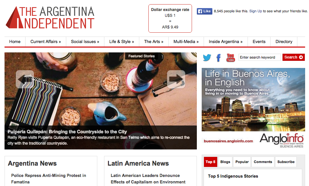The image size is (309, 186).
Task: Open the Subscribe tab
Action: coord(286,162)
